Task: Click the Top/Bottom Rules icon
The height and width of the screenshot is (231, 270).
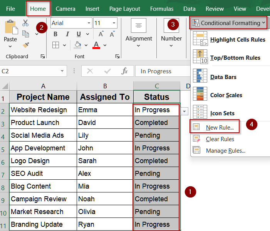Action: click(200, 57)
